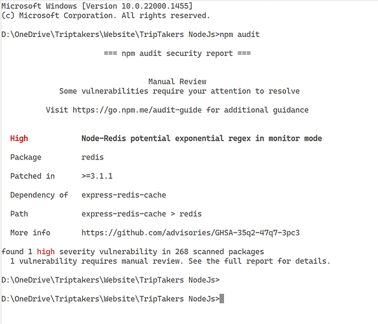Click the blinking cursor at the last prompt
378x324 pixels.
click(x=222, y=299)
